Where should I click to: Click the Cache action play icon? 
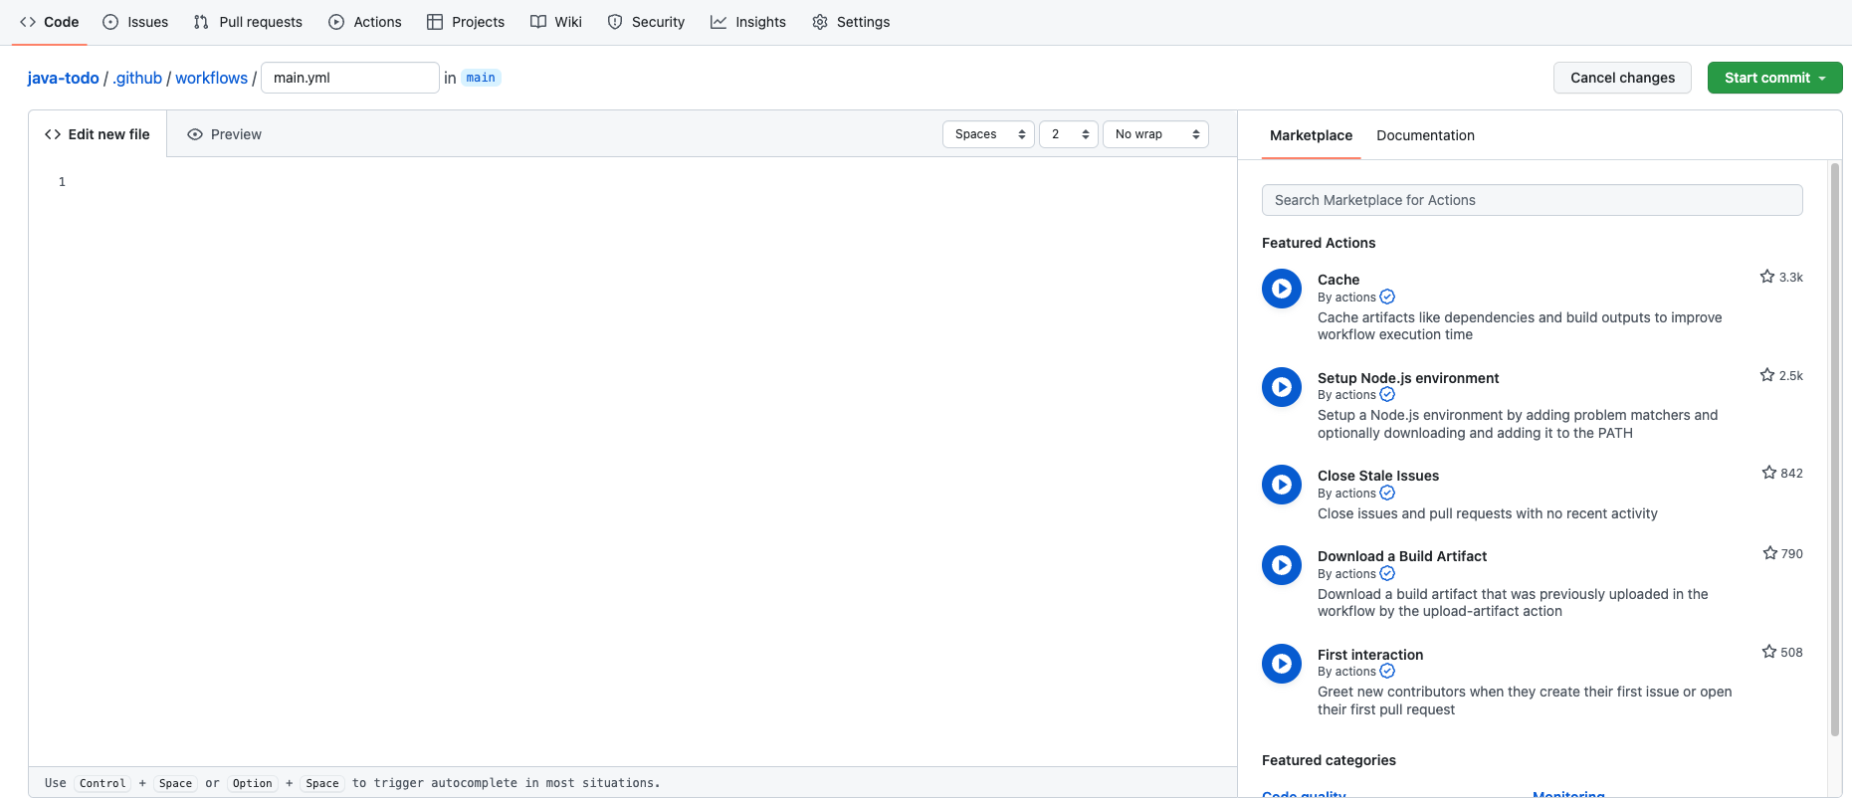tap(1282, 289)
